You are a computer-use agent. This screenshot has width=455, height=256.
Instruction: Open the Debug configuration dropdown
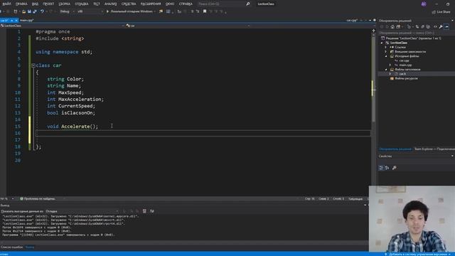click(x=67, y=11)
